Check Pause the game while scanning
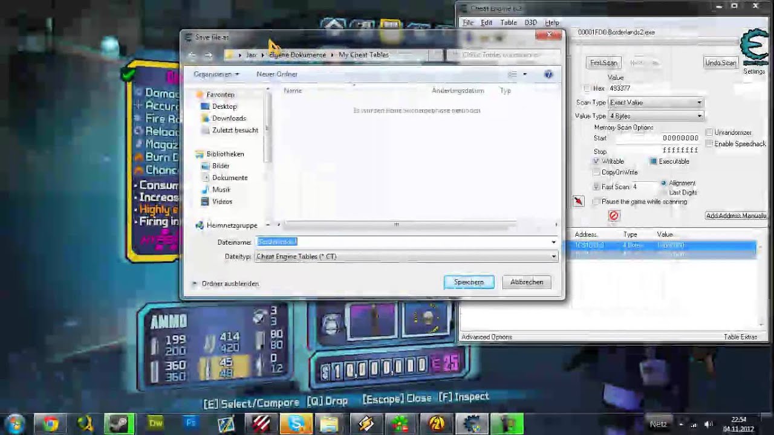 tap(597, 202)
